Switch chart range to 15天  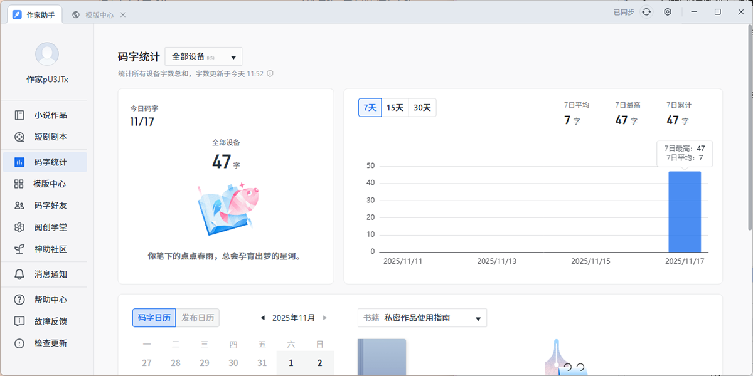(395, 108)
